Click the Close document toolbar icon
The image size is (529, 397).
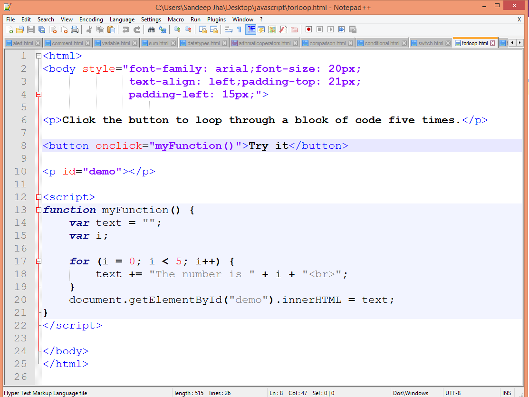click(53, 29)
